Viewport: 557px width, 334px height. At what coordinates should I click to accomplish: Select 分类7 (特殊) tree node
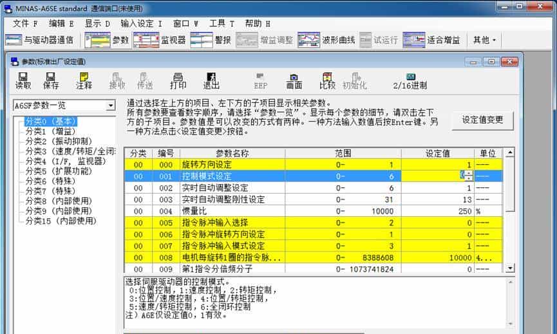point(50,191)
